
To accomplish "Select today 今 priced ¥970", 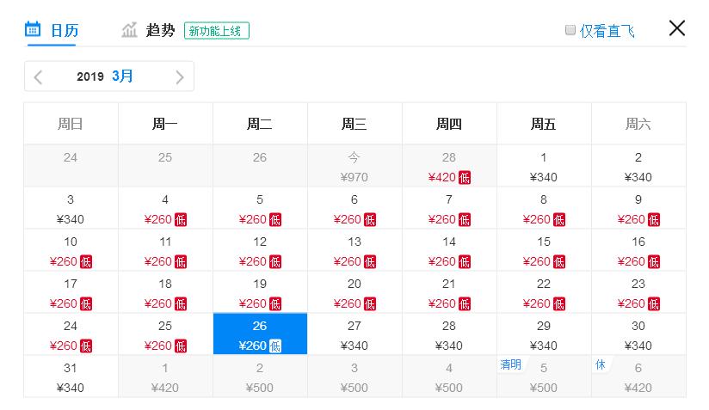I will [354, 166].
